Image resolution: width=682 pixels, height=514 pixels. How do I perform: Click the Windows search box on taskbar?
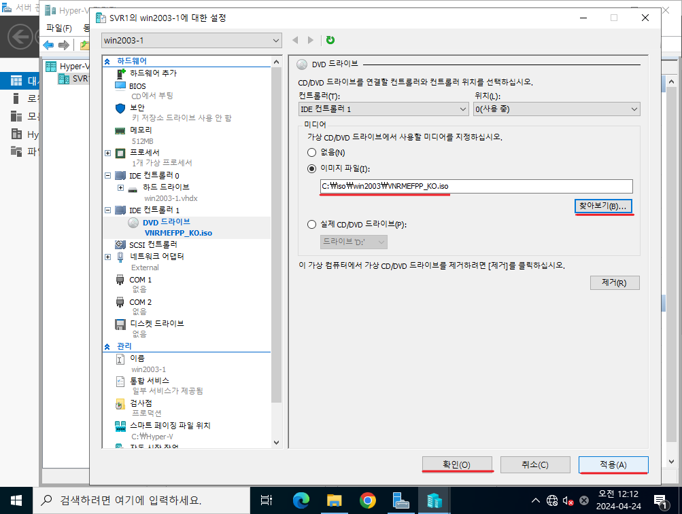pyautogui.click(x=141, y=500)
